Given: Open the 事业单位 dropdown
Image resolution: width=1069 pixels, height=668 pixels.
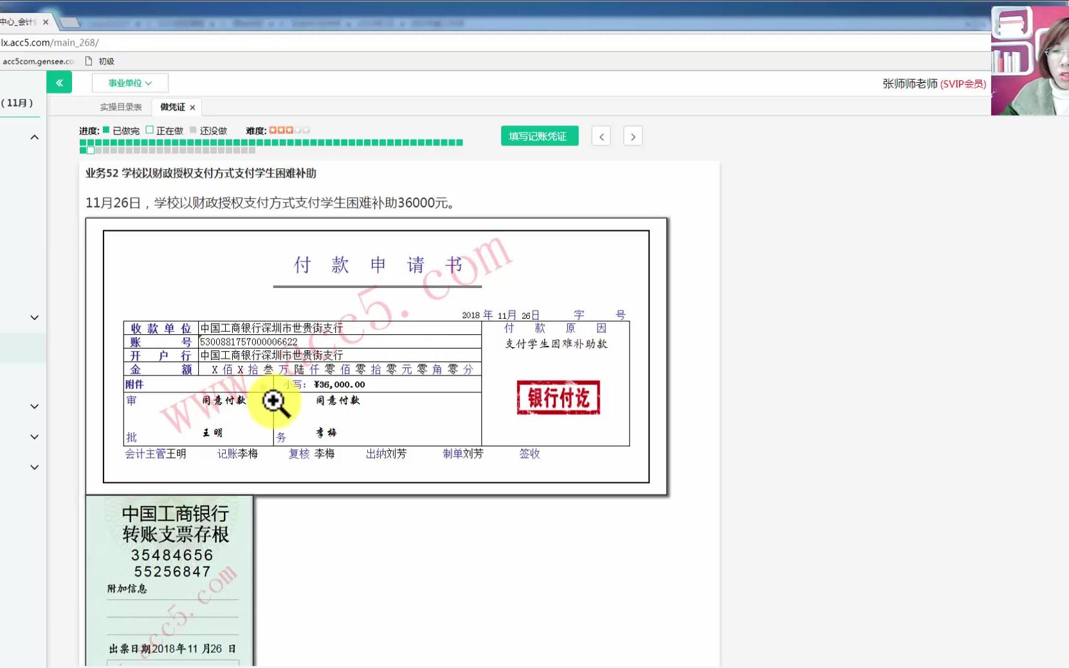Looking at the screenshot, I should pyautogui.click(x=129, y=82).
